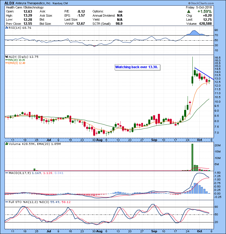Image resolution: width=226 pixels, height=234 pixels.
Task: Click the orange EMA(8) legend line marker
Action: click(x=7, y=63)
